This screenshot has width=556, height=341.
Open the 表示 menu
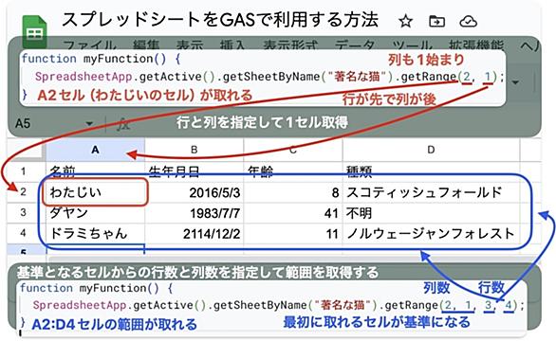tap(190, 45)
